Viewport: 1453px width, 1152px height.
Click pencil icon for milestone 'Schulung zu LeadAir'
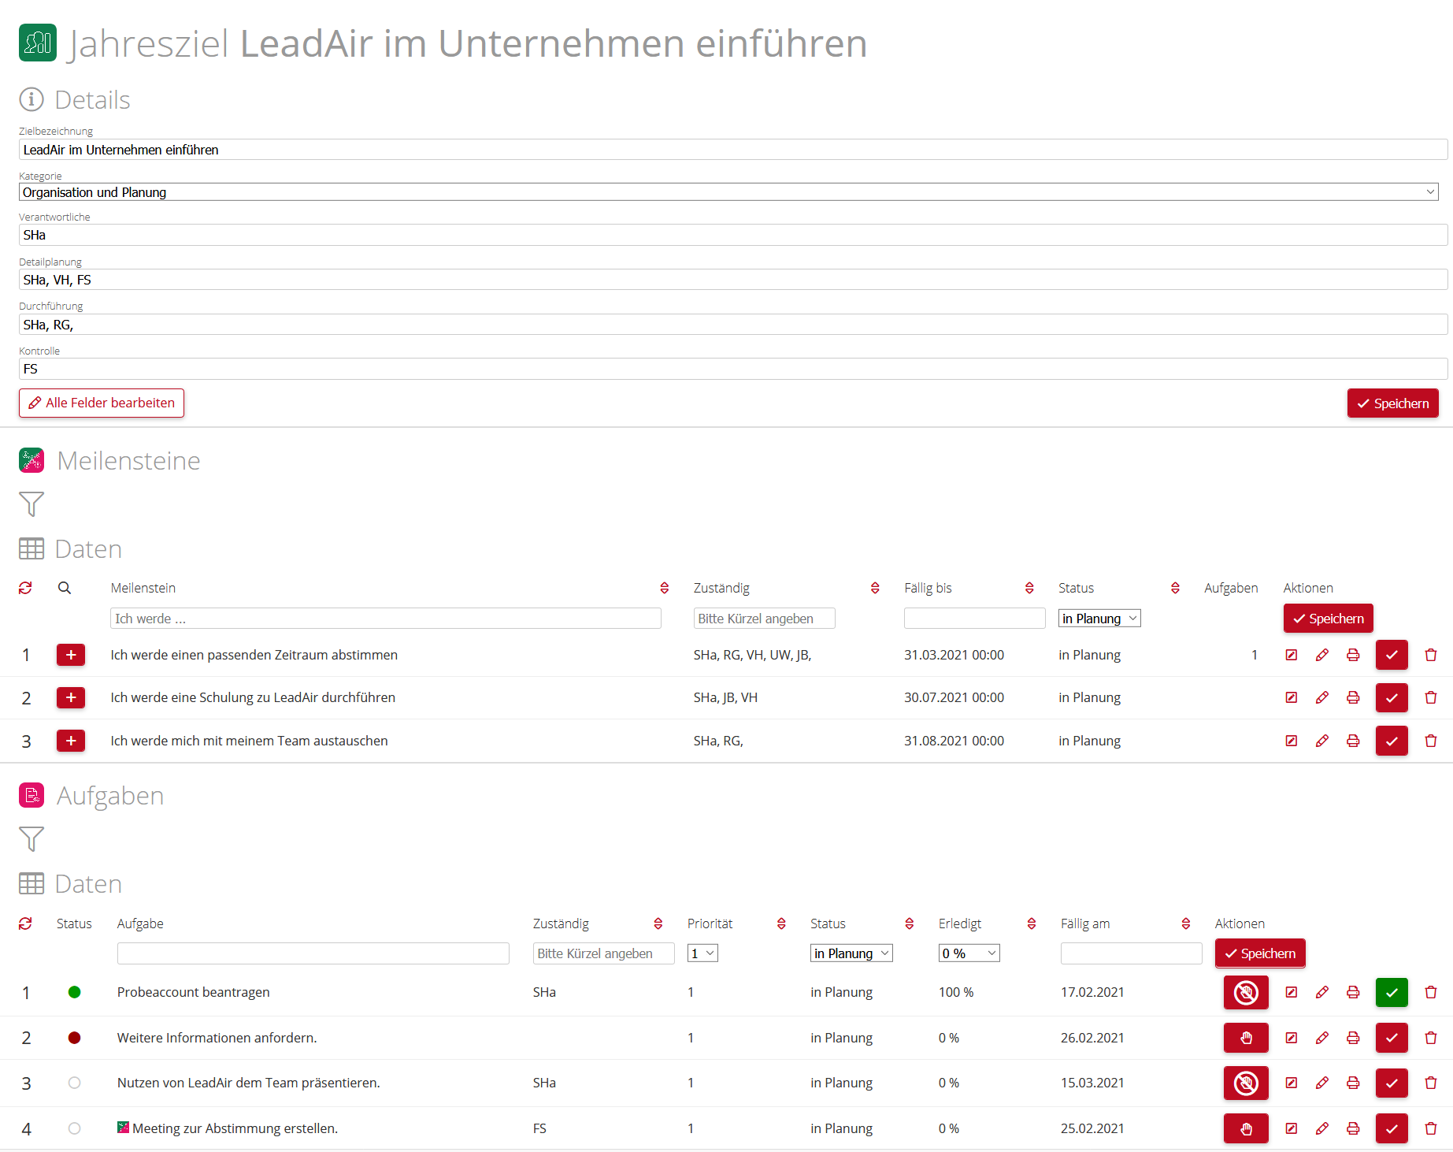[1322, 697]
